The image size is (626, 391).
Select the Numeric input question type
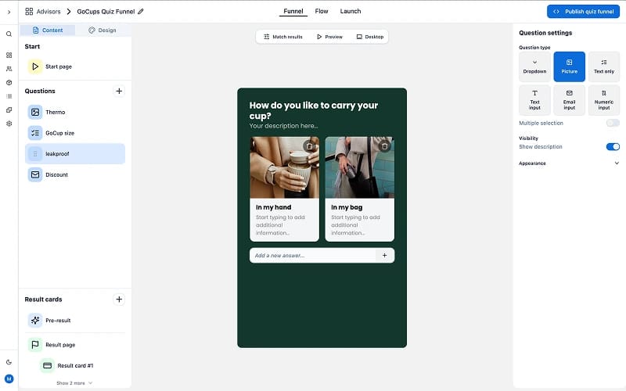pyautogui.click(x=603, y=100)
